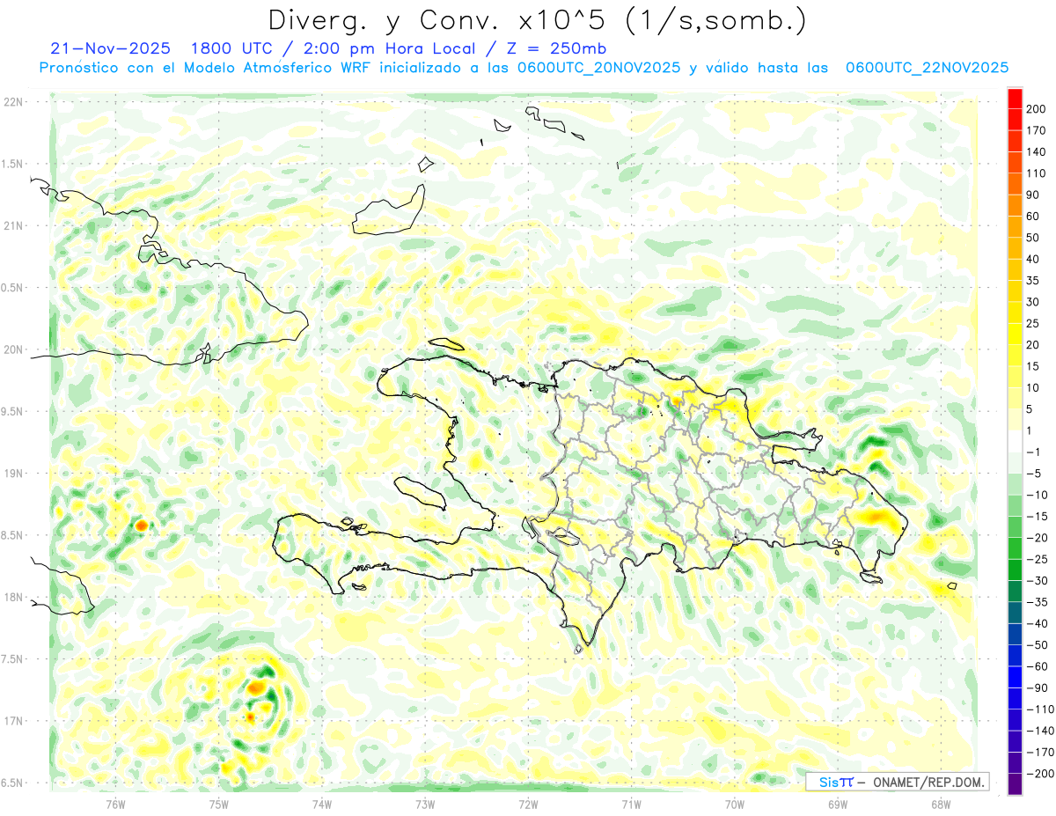Screen dimensions: 1056x816
Task: Click the dark purple bottom segment of the color scale
Action: pyautogui.click(x=1015, y=784)
